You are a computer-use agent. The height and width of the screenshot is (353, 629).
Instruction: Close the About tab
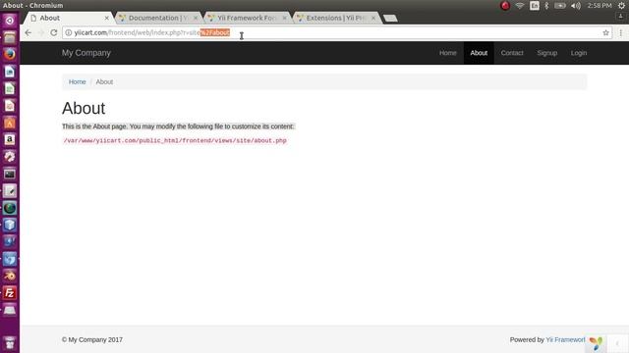tap(107, 18)
